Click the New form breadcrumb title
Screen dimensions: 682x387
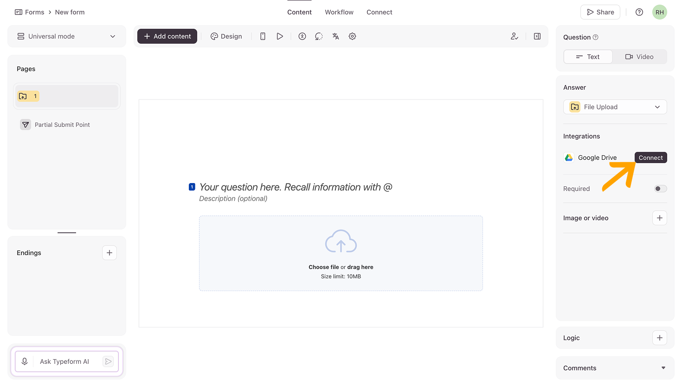click(70, 12)
